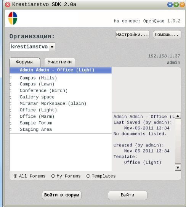Click the Выйти button
186x207 pixels.
[x=128, y=195]
